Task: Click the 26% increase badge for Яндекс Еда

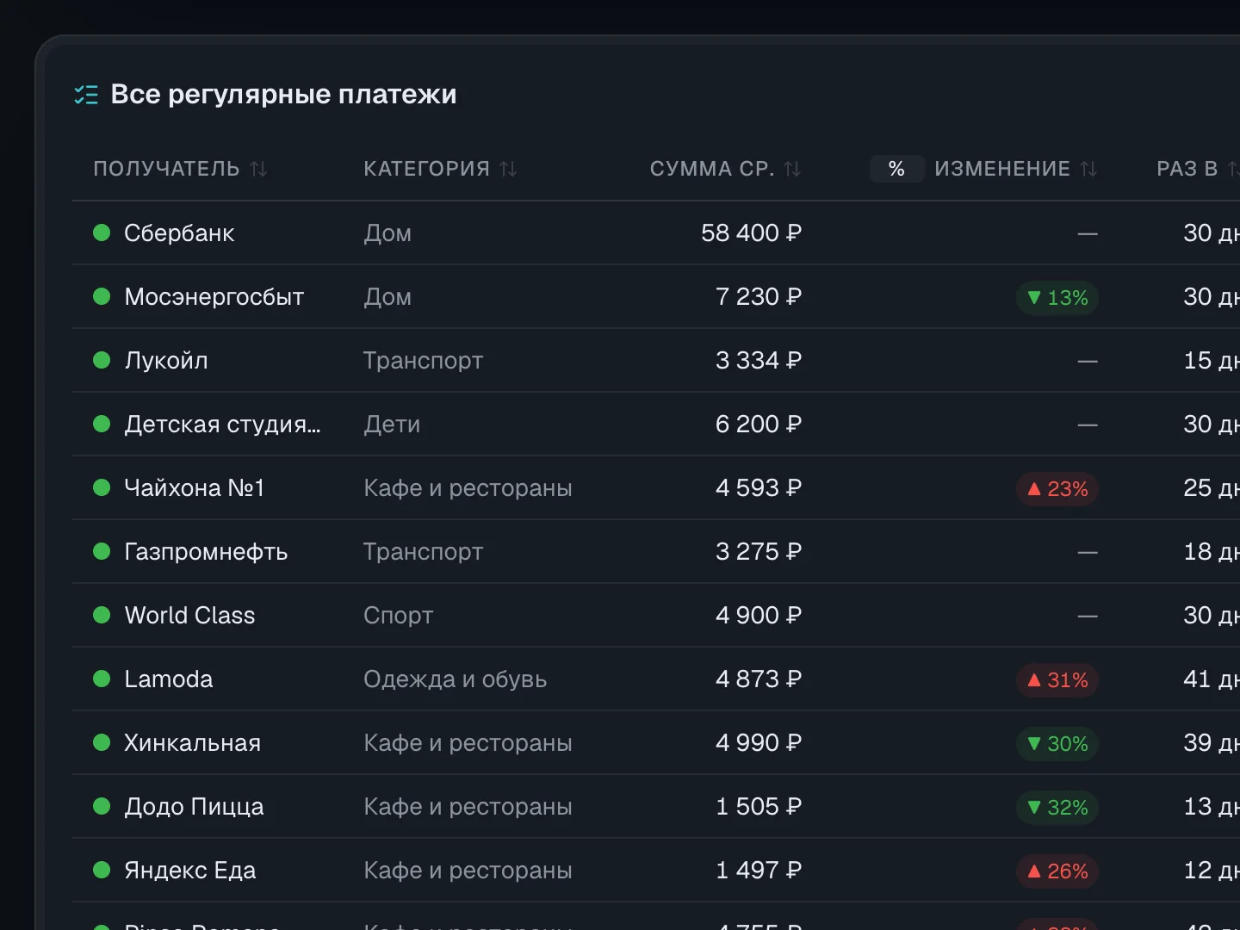Action: tap(1057, 871)
